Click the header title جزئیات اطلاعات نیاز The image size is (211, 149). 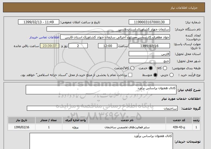pos(184,8)
